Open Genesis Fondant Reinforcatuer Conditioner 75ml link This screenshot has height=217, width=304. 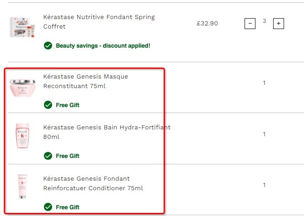point(93,183)
